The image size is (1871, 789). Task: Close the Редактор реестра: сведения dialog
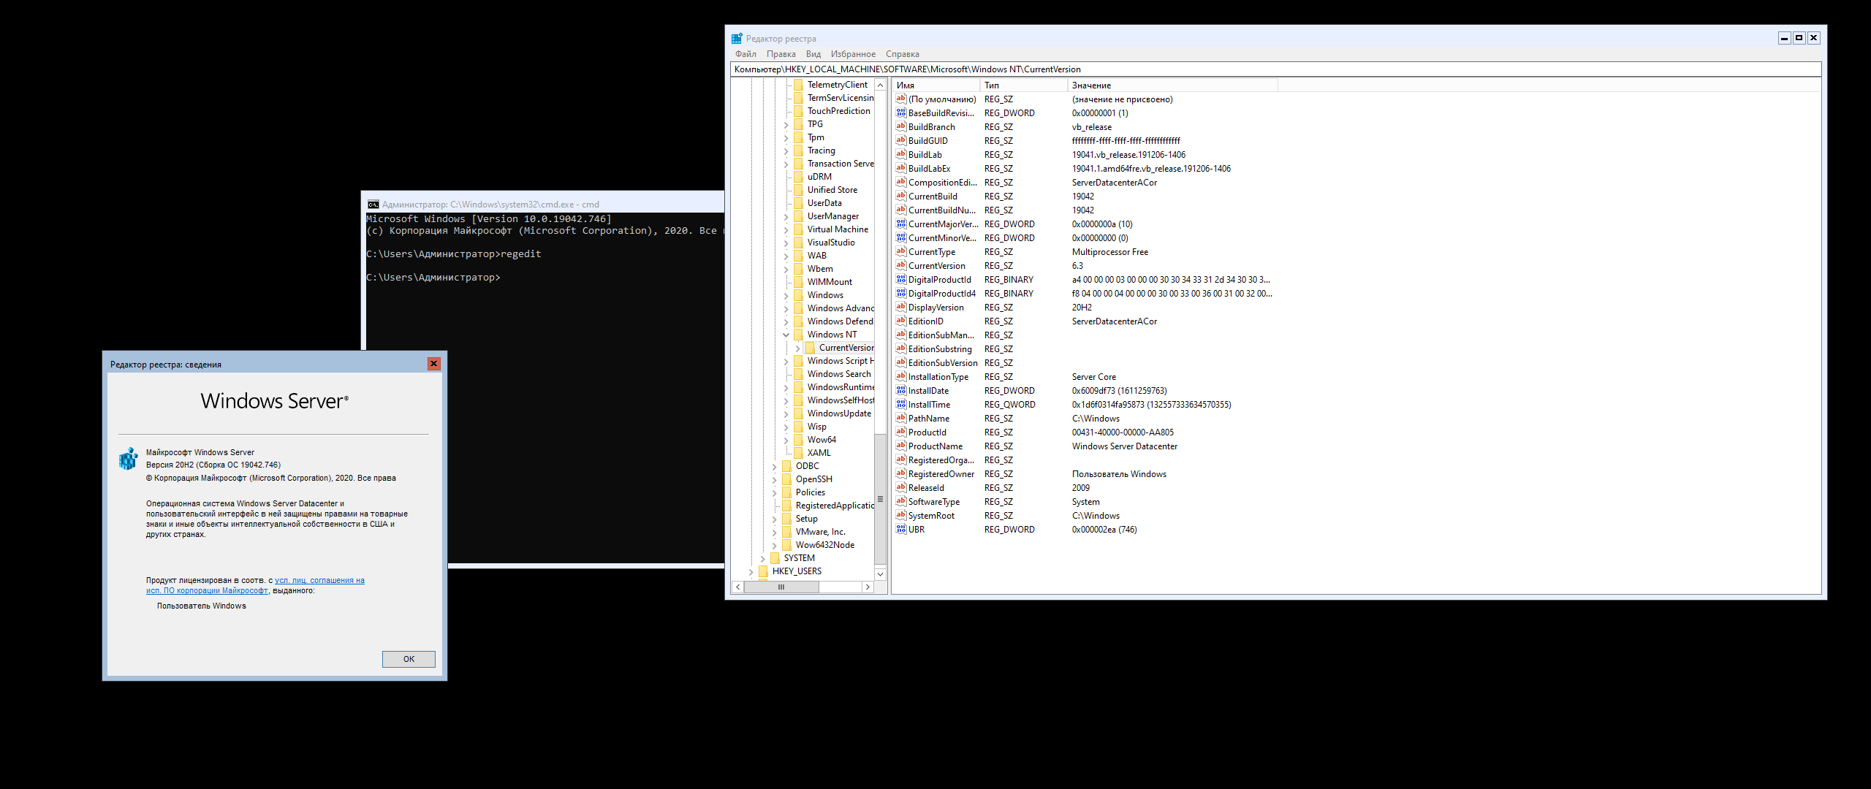433,364
